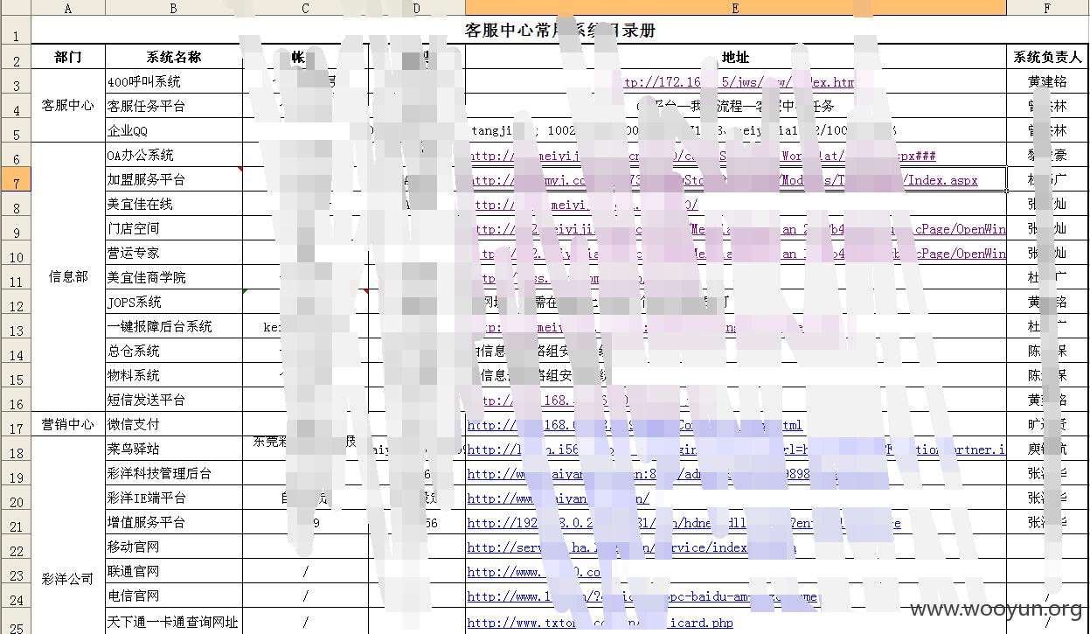Select column B header
The width and height of the screenshot is (1090, 634).
coord(173,8)
